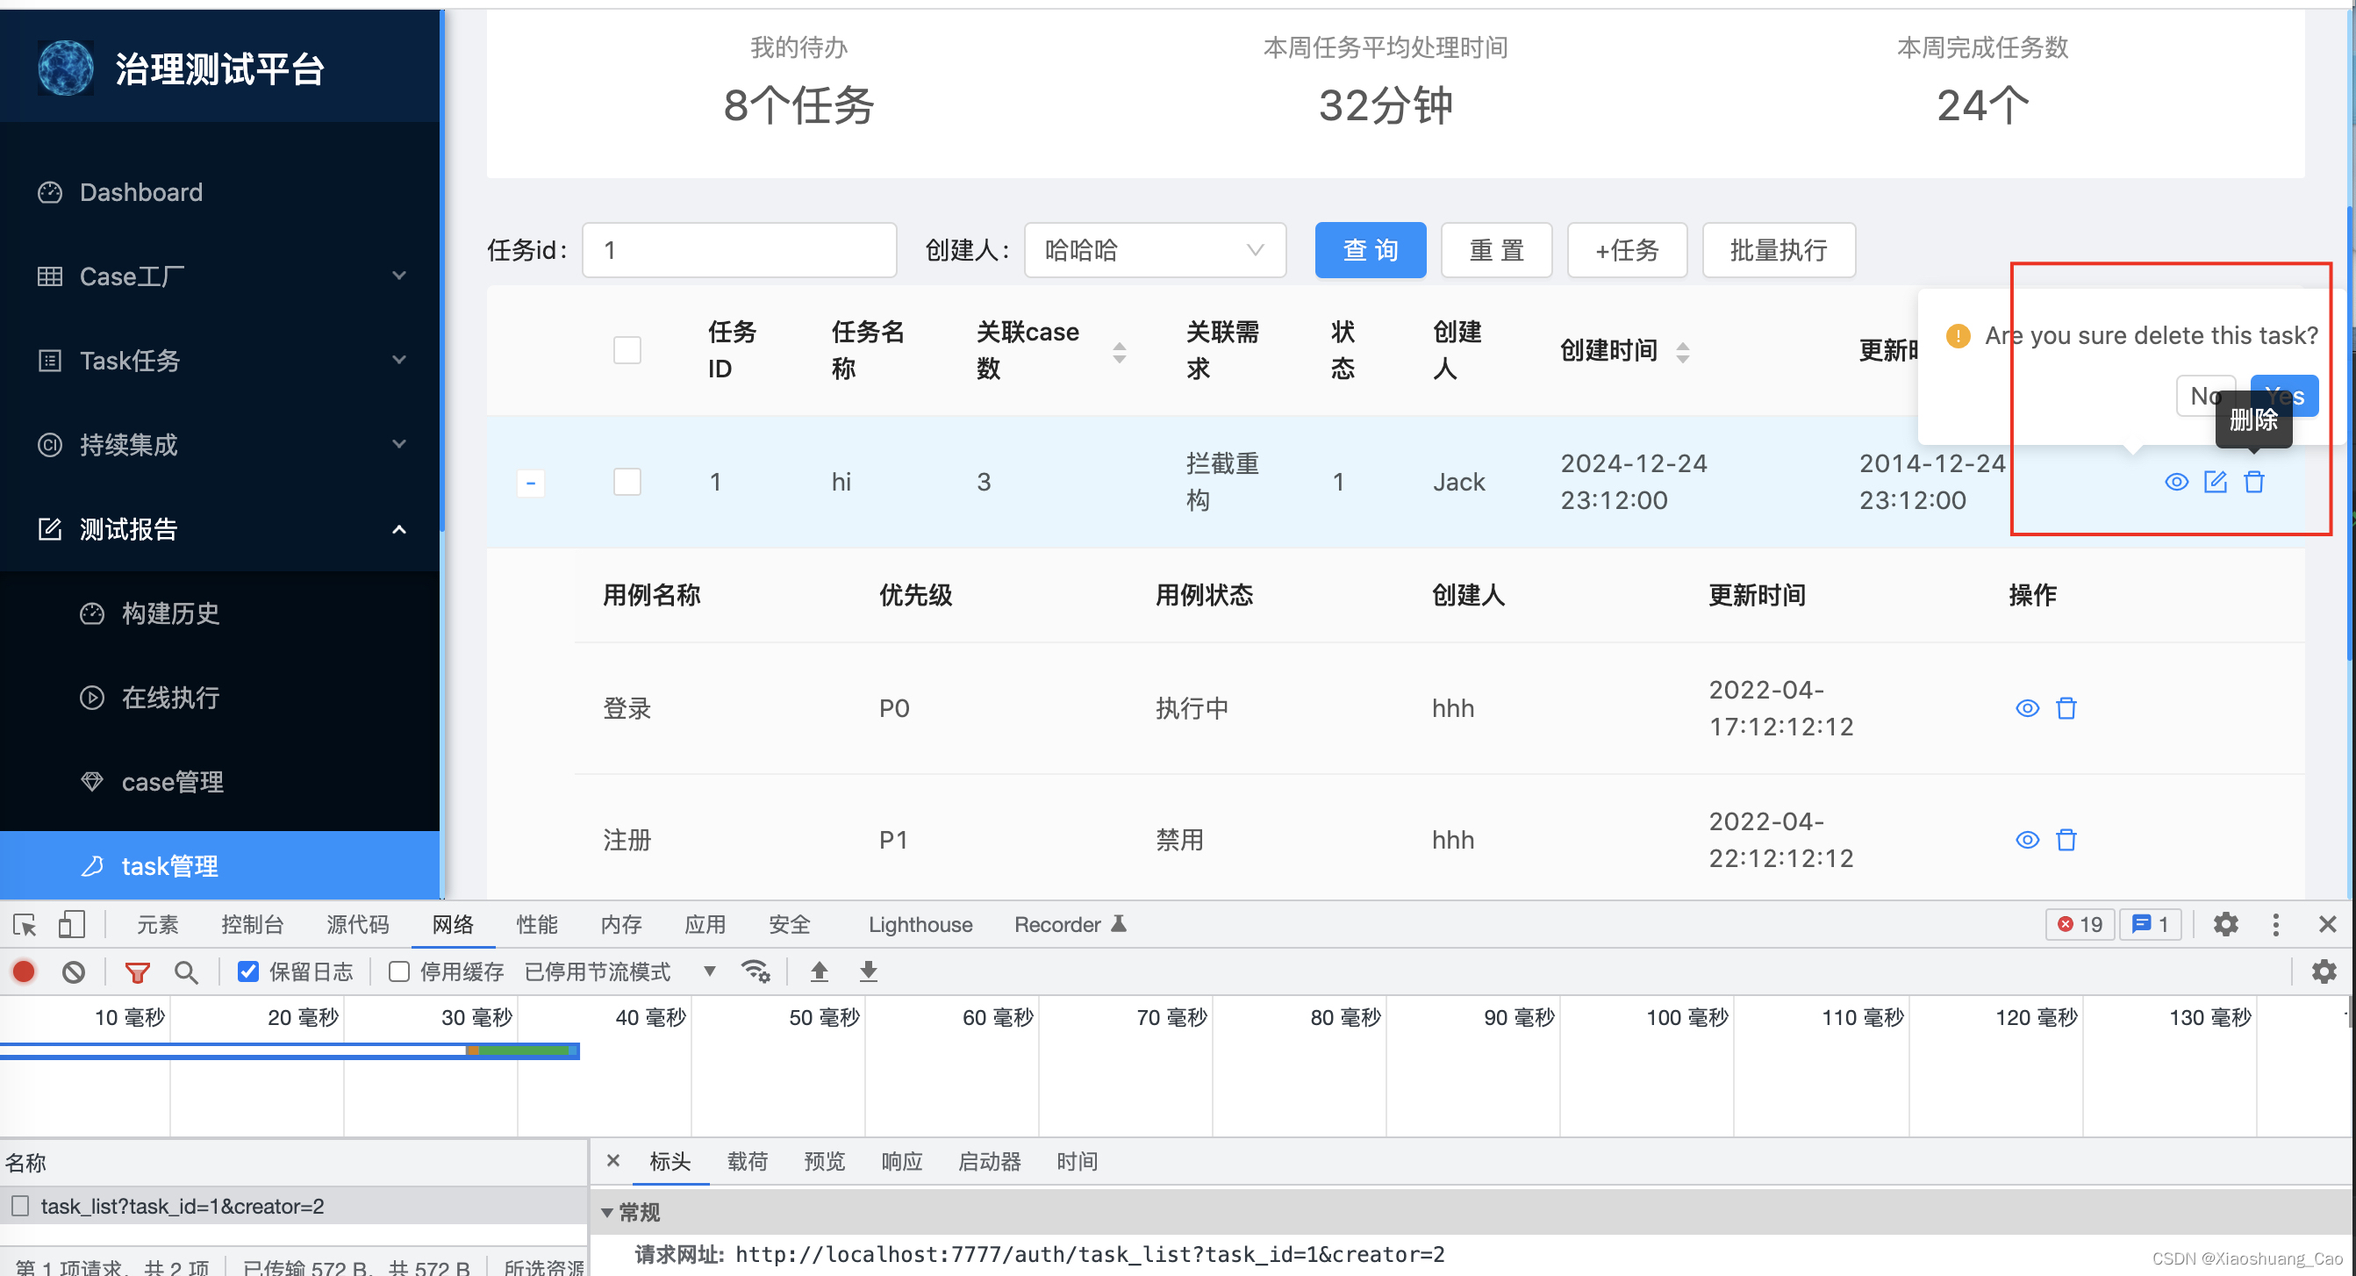Edit the task named hi (pencil icon)

click(2215, 481)
